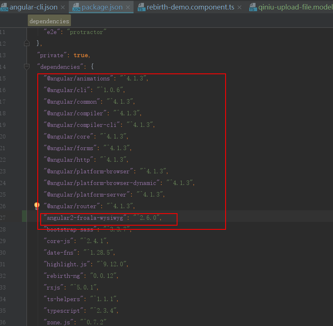Close the angular-cli.json tab

[x=63, y=7]
